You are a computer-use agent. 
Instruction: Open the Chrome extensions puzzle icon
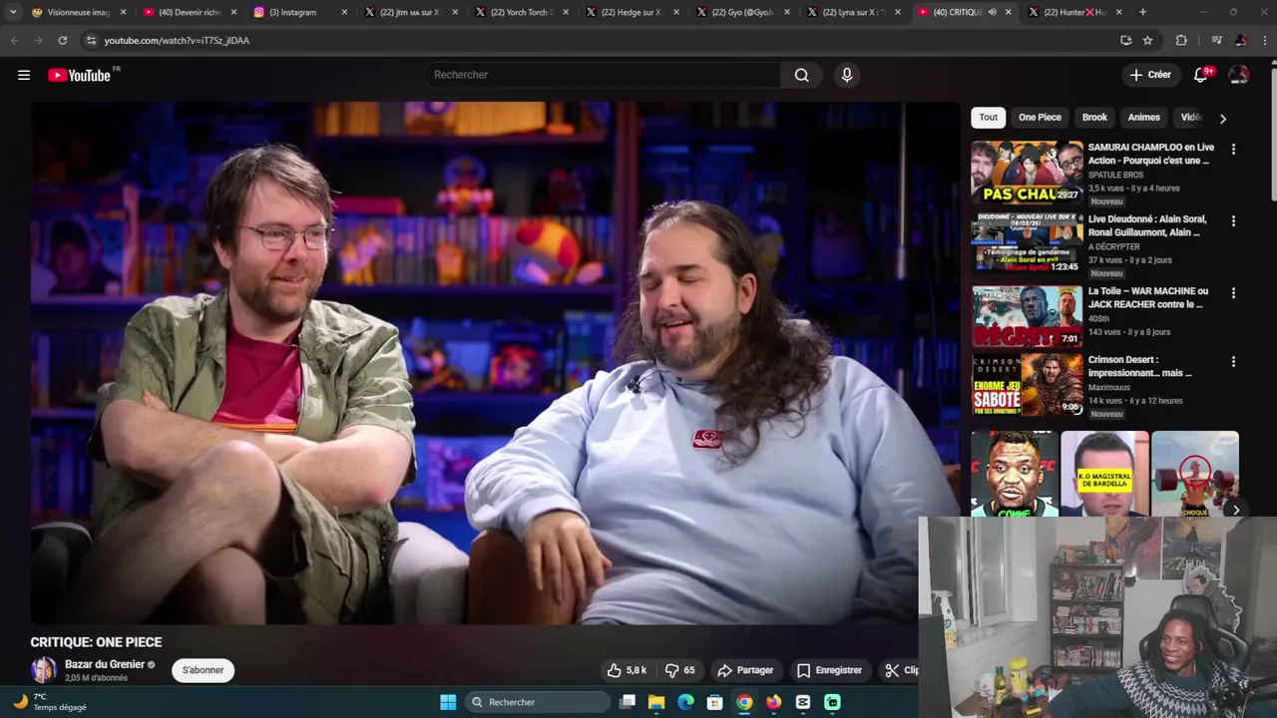click(1181, 40)
